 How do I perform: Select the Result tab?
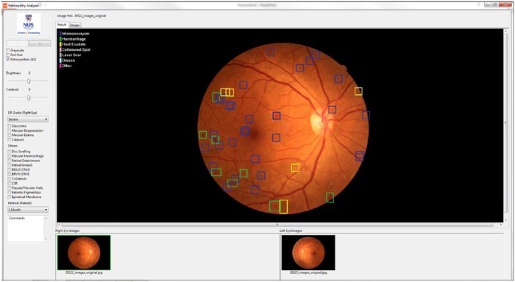click(62, 24)
